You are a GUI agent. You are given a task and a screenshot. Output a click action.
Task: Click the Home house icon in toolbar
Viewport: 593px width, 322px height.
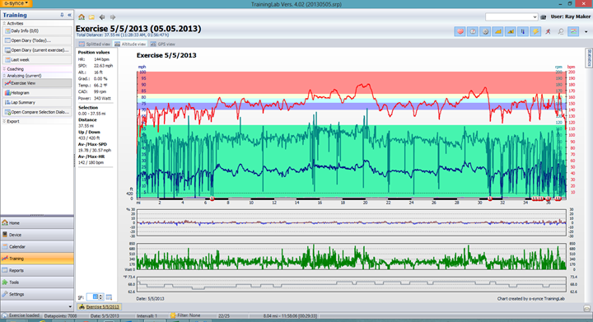(x=82, y=17)
